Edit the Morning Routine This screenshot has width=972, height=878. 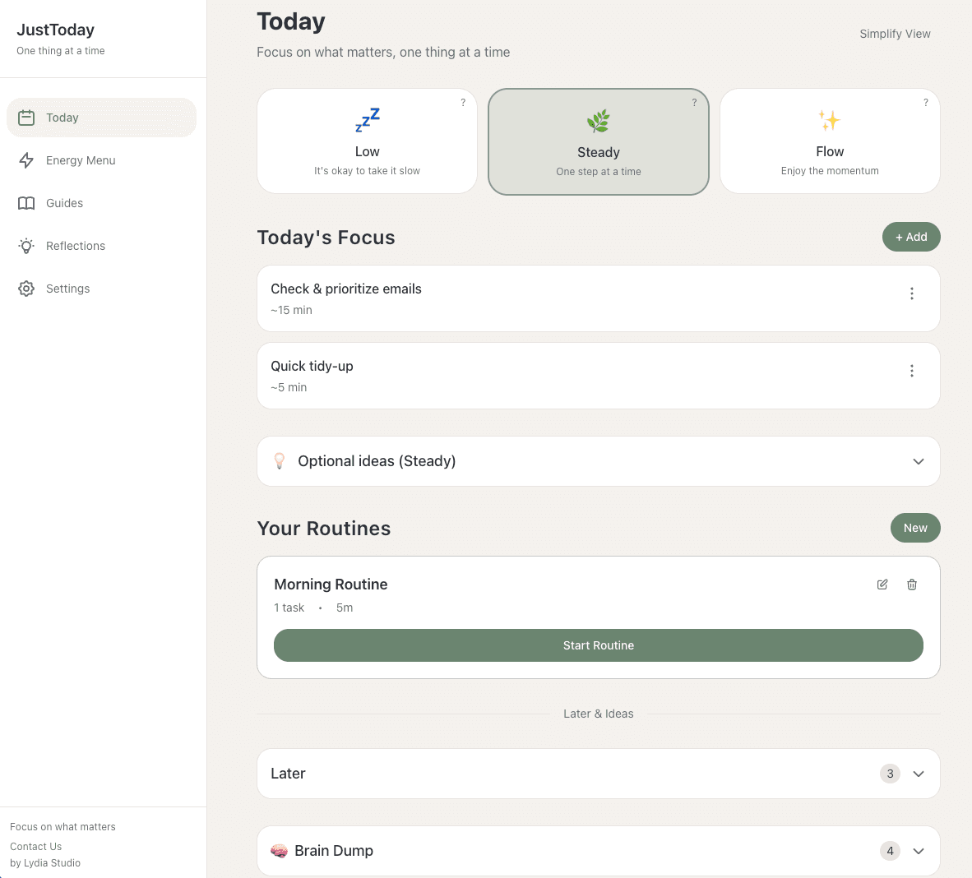pyautogui.click(x=882, y=585)
